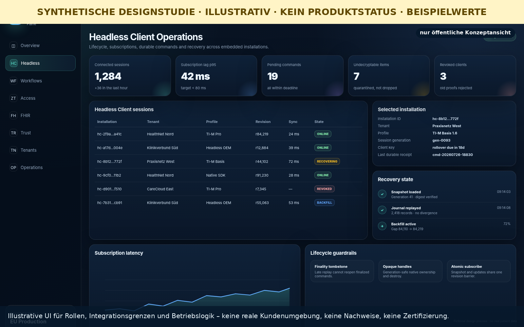
Task: Click Praxisnetz West in the sessions table
Action: (161, 162)
